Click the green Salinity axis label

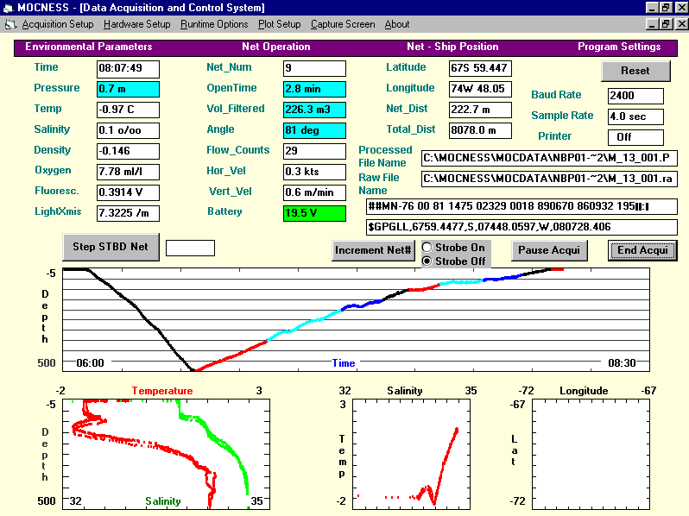tap(163, 501)
